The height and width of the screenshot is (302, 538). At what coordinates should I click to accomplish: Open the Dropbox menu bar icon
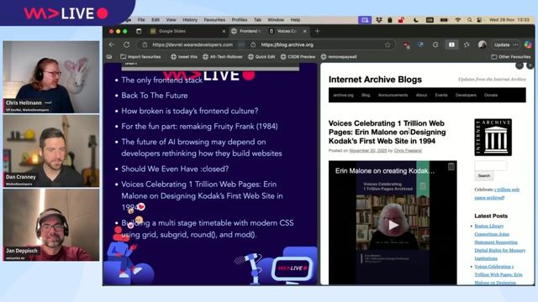tap(379, 20)
